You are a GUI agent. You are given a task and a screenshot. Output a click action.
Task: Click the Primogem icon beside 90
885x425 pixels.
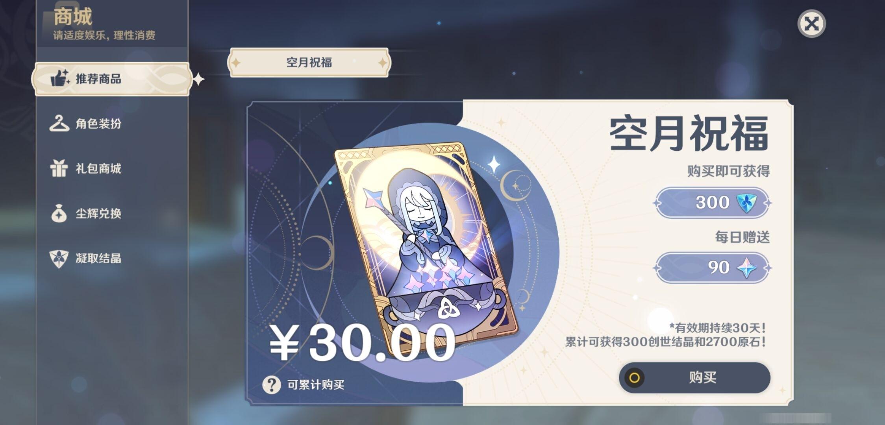click(746, 268)
